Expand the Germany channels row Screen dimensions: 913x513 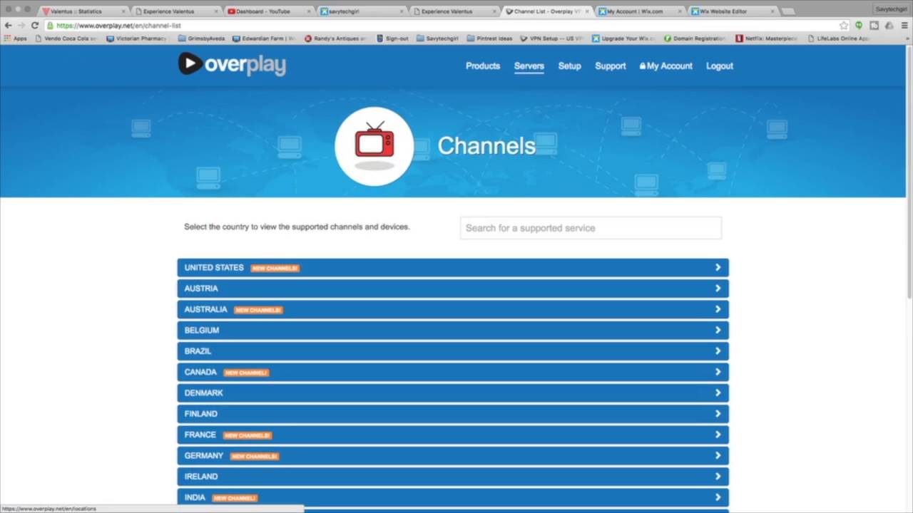pyautogui.click(x=453, y=455)
